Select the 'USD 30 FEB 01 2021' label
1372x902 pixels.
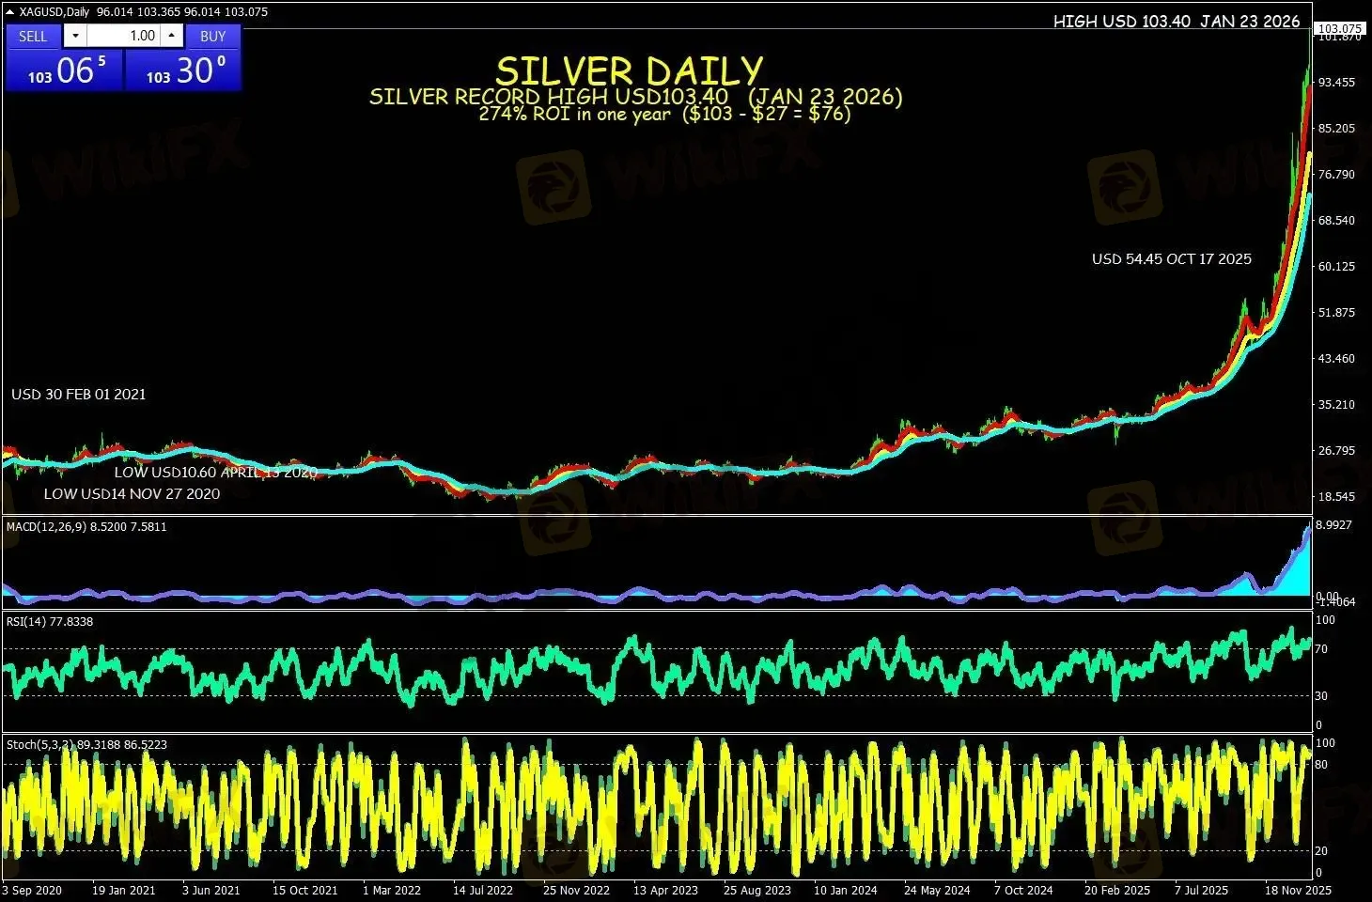(79, 395)
